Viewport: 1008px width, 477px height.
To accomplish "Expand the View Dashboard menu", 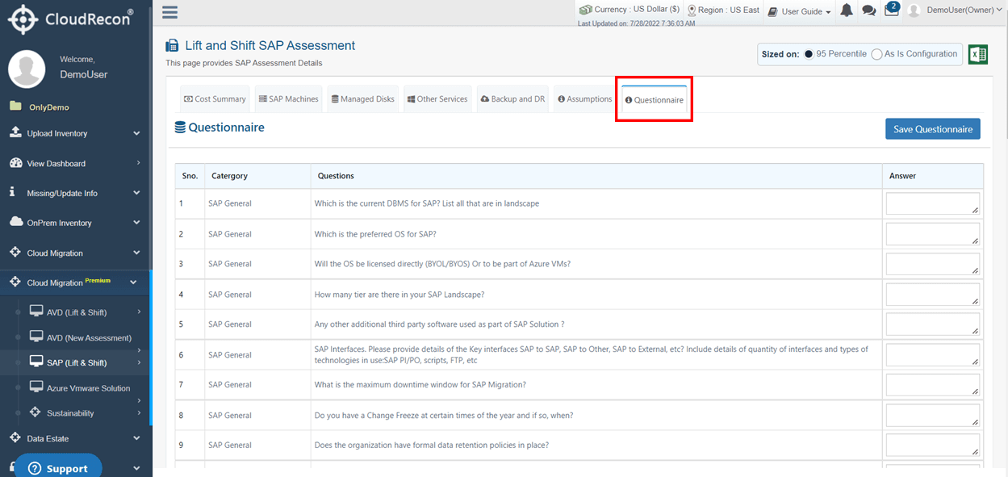I will tap(76, 163).
